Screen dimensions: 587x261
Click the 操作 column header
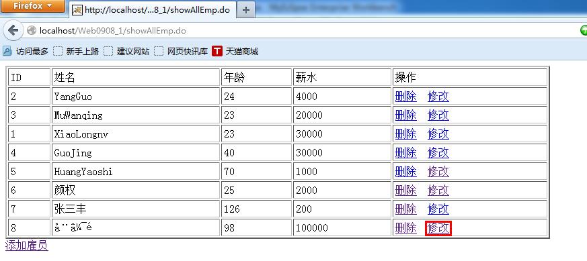pyautogui.click(x=470, y=78)
